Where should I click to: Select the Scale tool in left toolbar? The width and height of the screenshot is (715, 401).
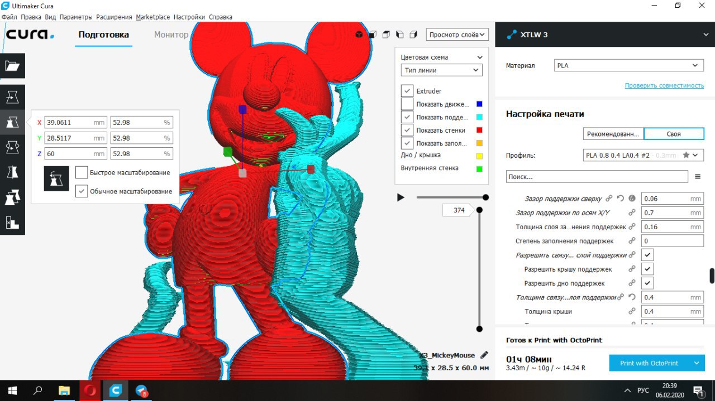point(12,122)
